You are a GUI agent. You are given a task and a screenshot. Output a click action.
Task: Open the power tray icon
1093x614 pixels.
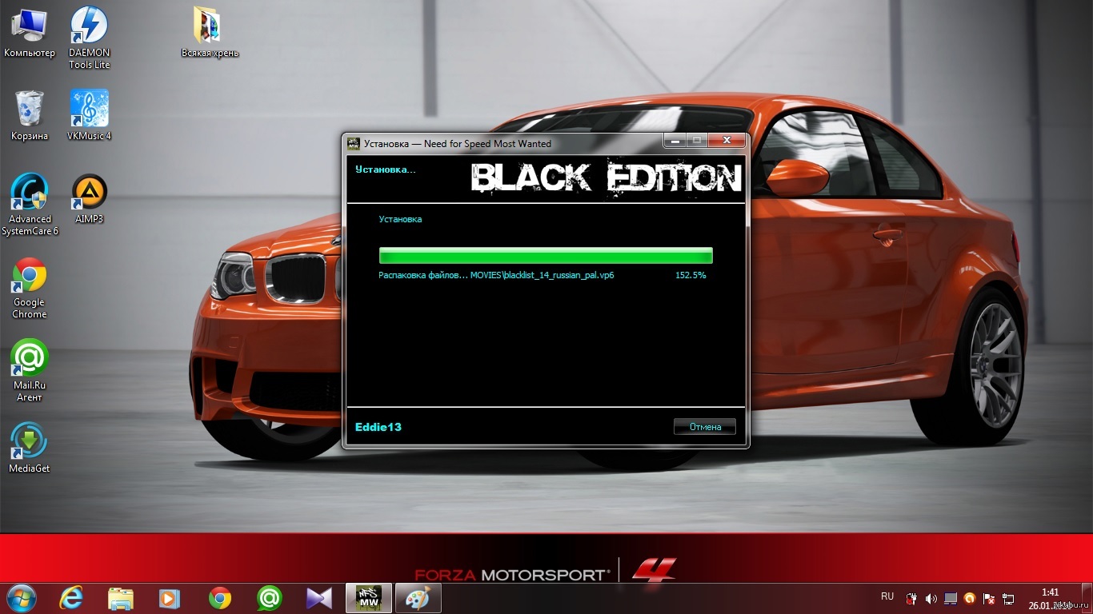(911, 598)
